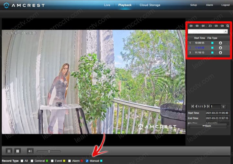This screenshot has height=164, width=233.
Task: Download the 11:10:13 recording file
Action: coord(220,53)
